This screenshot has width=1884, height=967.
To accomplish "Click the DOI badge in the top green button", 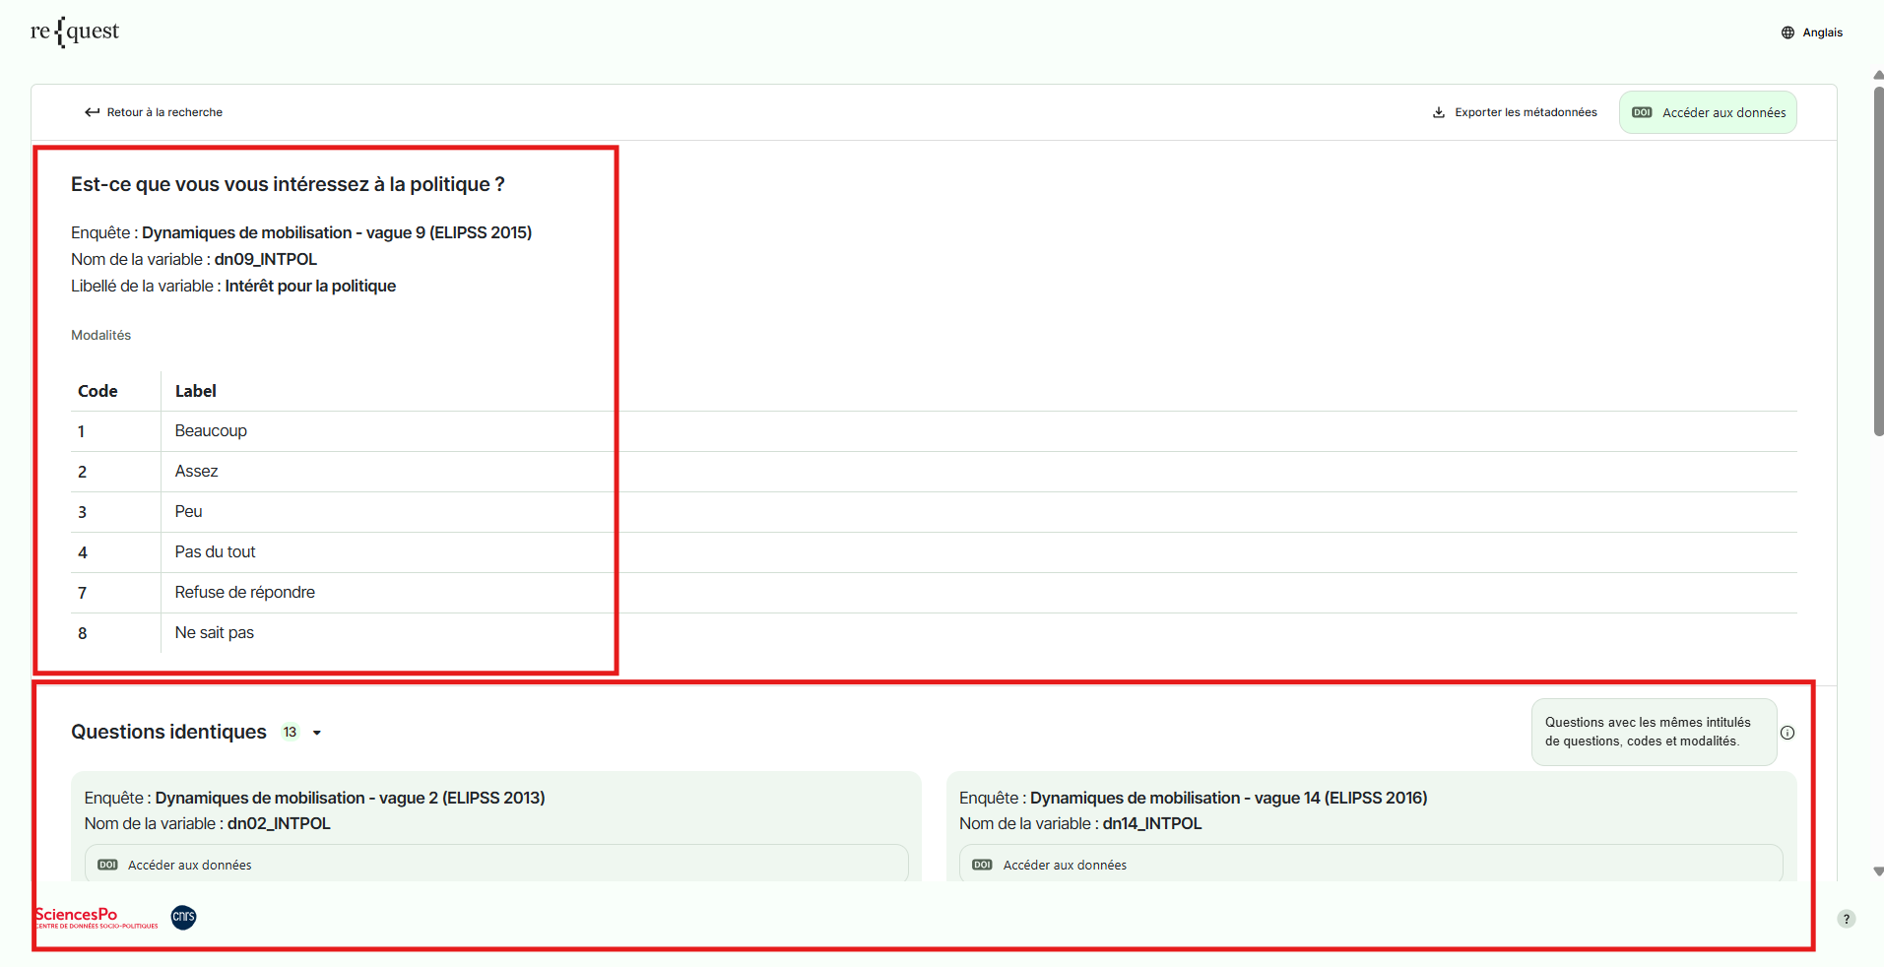I will pyautogui.click(x=1642, y=112).
